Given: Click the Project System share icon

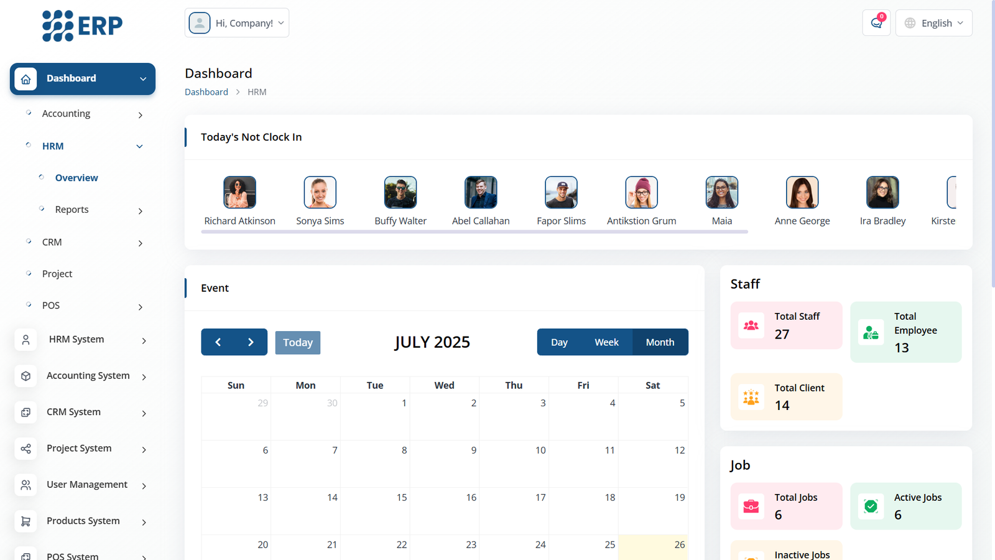Looking at the screenshot, I should tap(25, 449).
